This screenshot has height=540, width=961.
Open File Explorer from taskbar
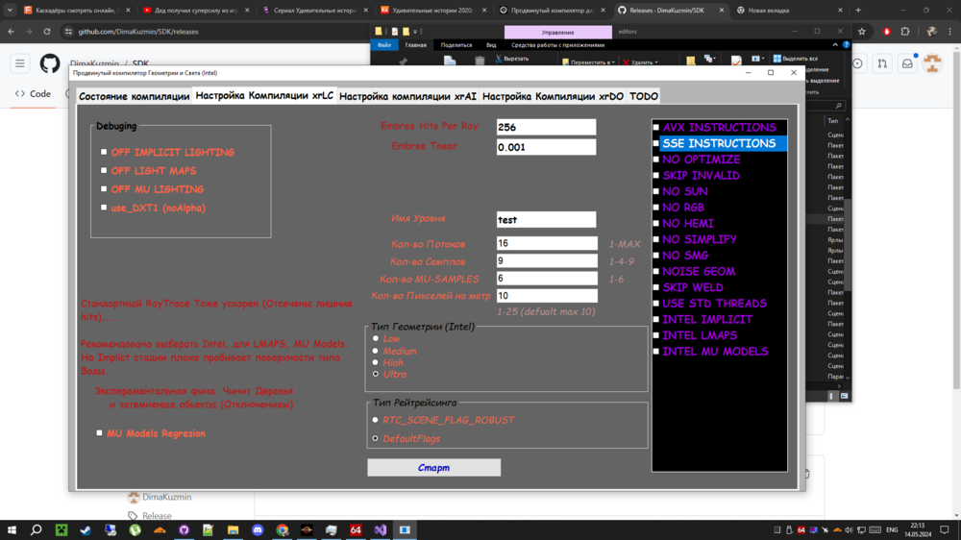pyautogui.click(x=233, y=529)
